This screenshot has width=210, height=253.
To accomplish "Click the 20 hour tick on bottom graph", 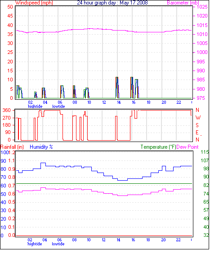I will (163, 240).
